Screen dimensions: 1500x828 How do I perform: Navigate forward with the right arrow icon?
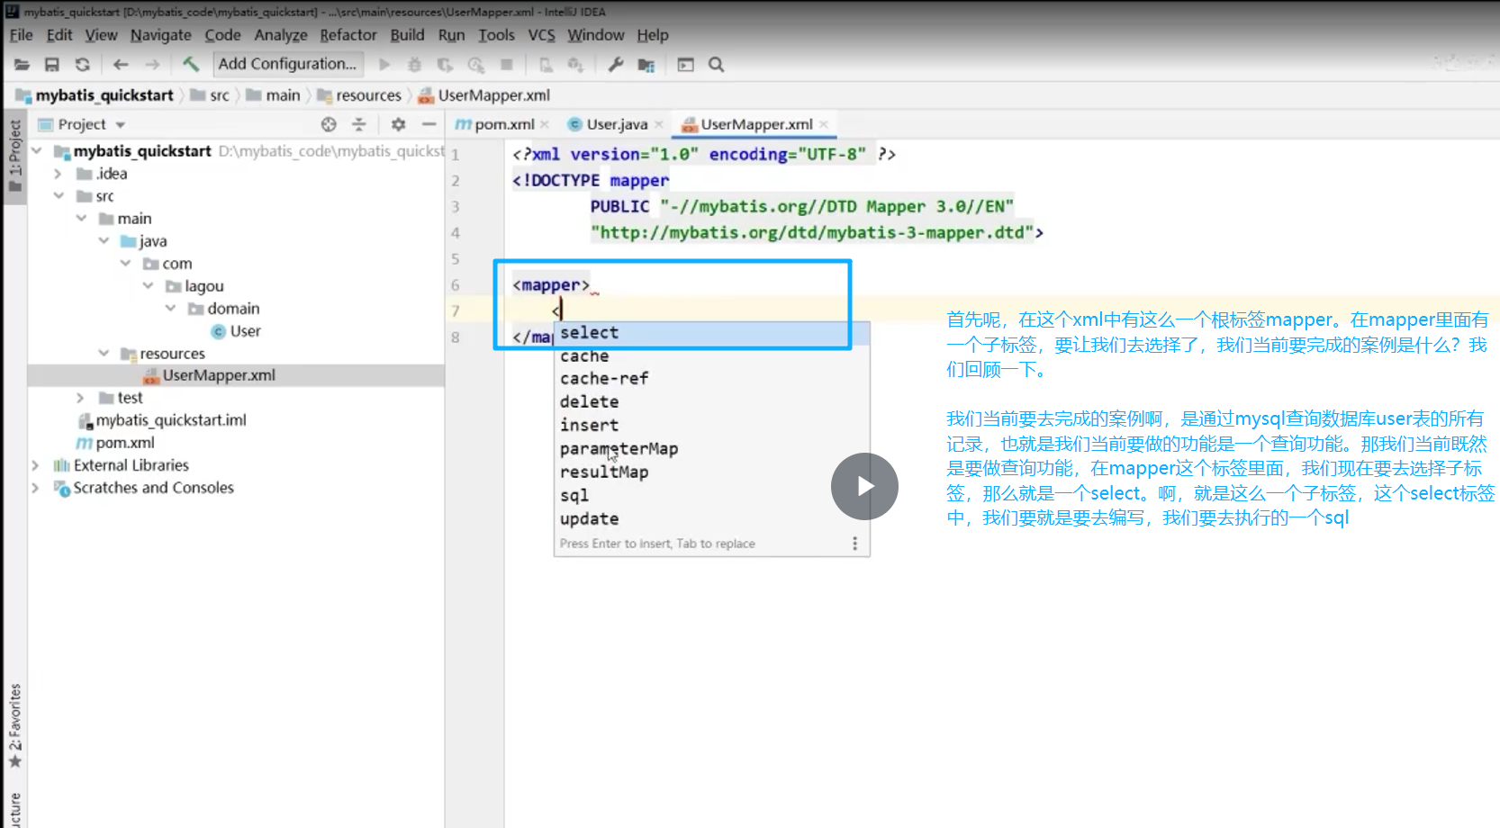[152, 65]
